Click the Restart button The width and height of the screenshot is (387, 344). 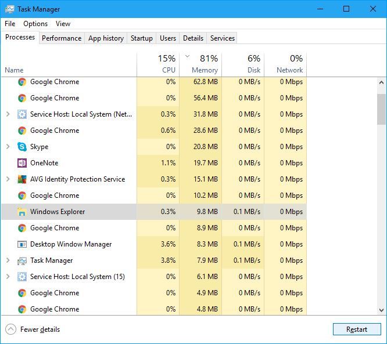(x=357, y=329)
